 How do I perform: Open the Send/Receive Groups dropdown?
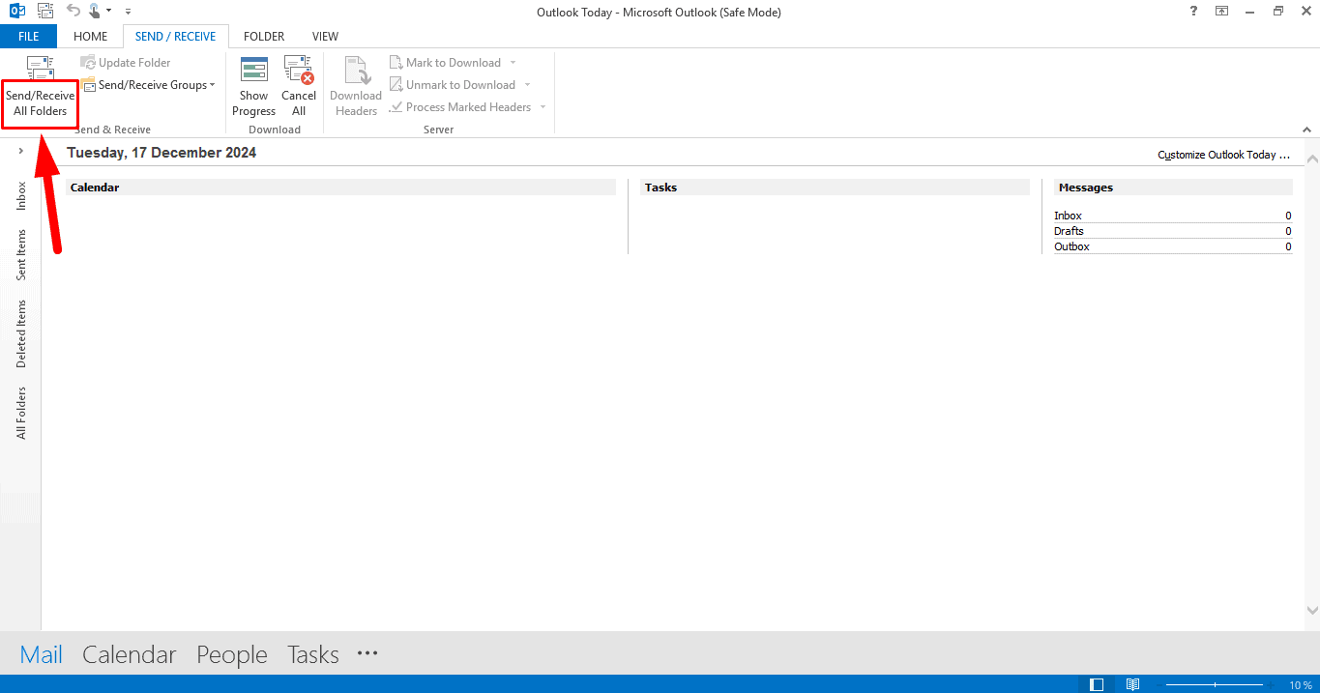click(x=149, y=85)
